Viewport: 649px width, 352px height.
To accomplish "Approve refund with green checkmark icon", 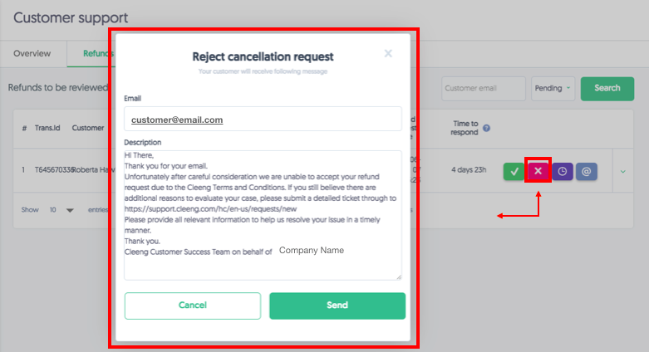I will [x=514, y=171].
